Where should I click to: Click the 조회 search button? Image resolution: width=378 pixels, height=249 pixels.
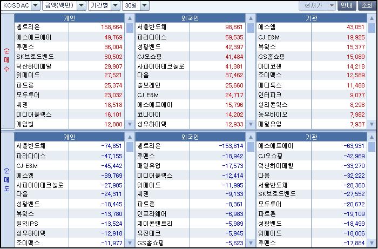click(367, 5)
